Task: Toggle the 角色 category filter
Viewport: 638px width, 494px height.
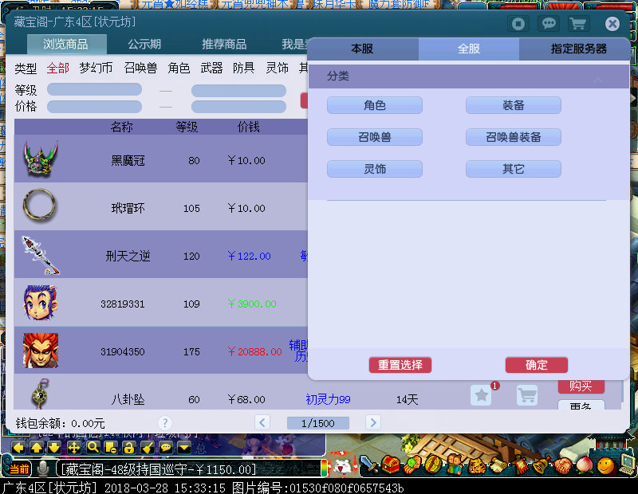Action: (374, 105)
